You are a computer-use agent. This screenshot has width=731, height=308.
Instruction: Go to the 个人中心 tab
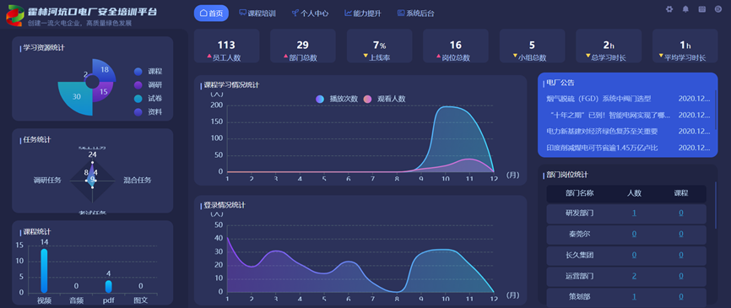coord(310,14)
